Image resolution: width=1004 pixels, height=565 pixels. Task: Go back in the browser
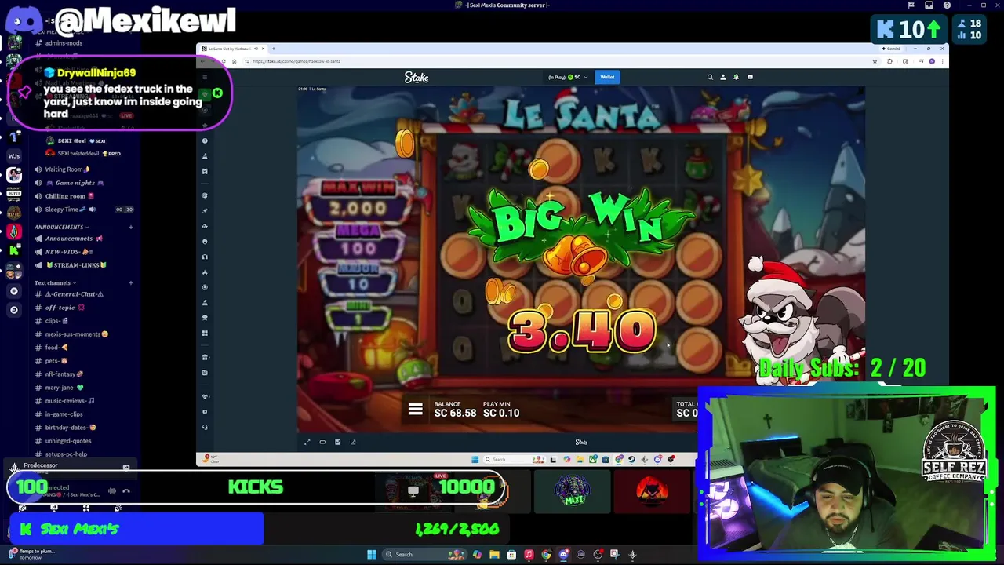point(203,61)
